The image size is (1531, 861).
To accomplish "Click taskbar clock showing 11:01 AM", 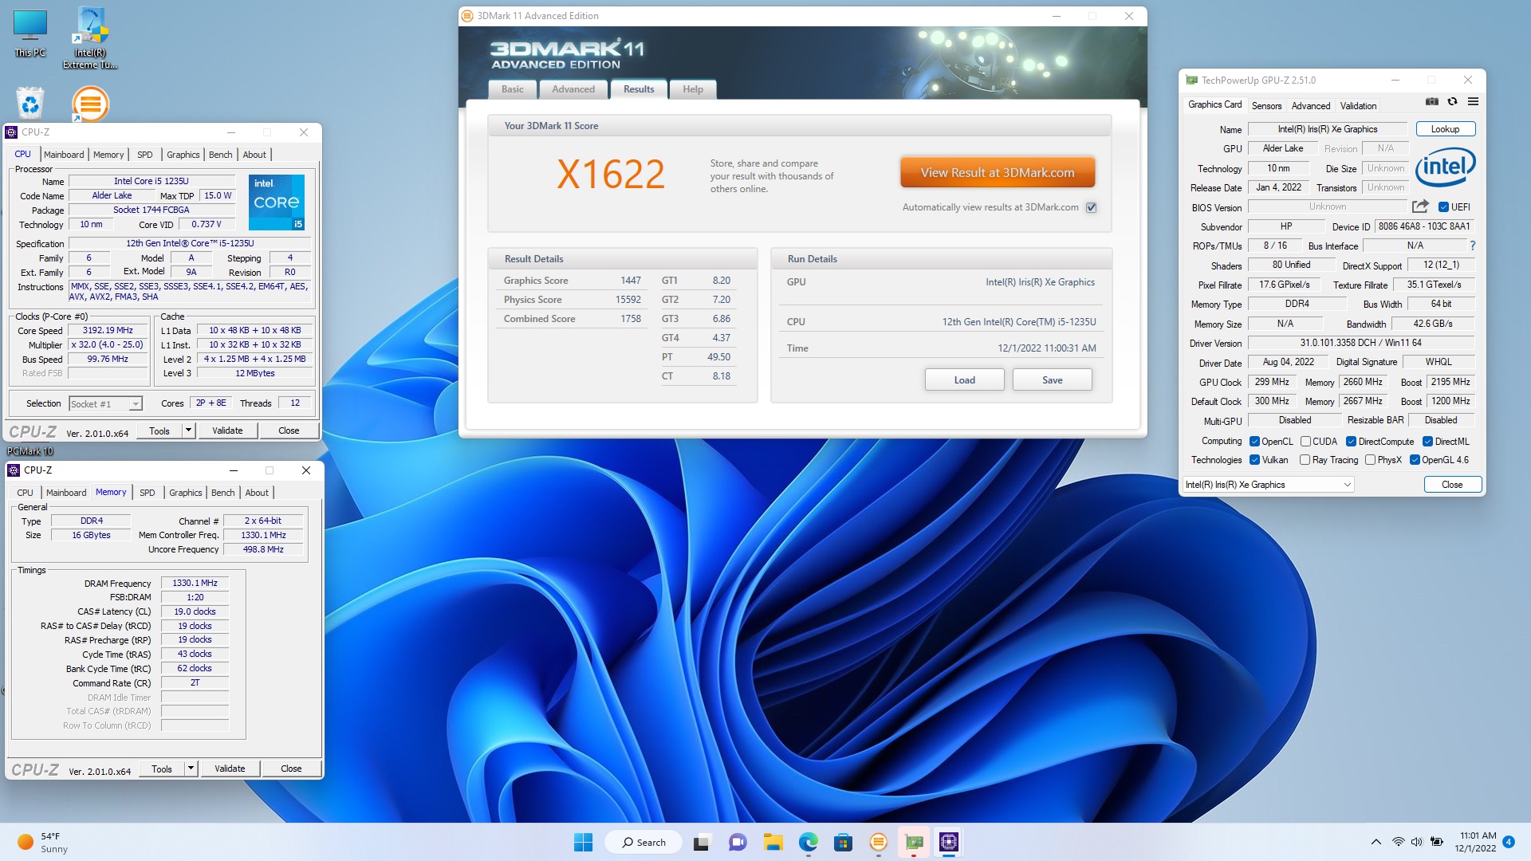I will click(1478, 842).
